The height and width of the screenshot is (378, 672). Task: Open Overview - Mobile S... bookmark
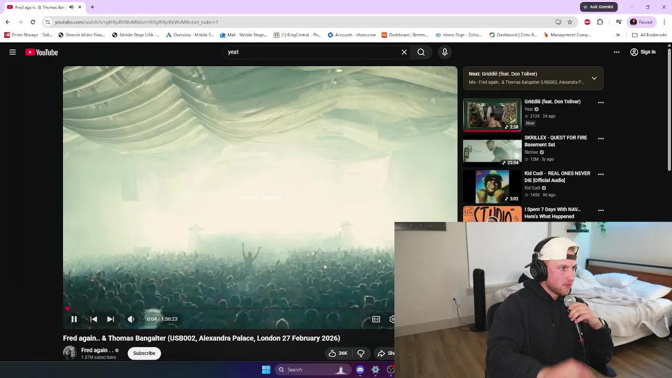click(190, 35)
